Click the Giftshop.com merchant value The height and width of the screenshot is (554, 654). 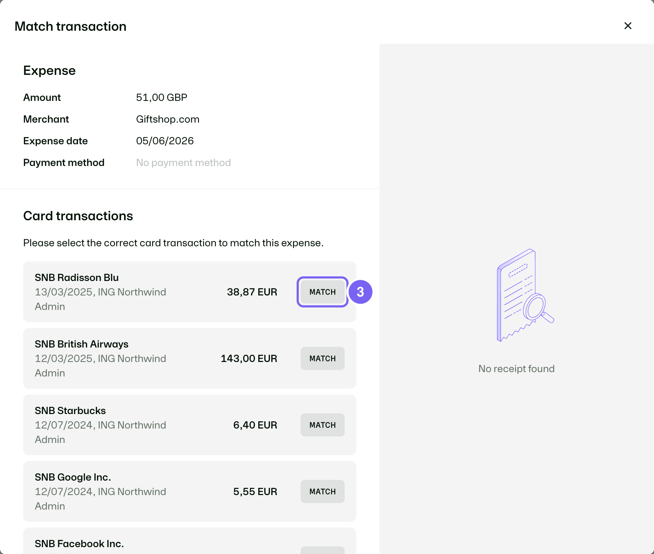coord(167,119)
